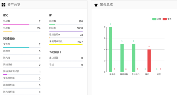Click the green 服务器 bar in the chart

(x=110, y=49)
